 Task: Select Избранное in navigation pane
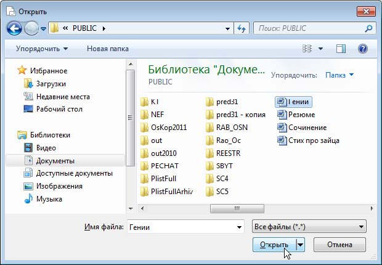tap(42, 71)
